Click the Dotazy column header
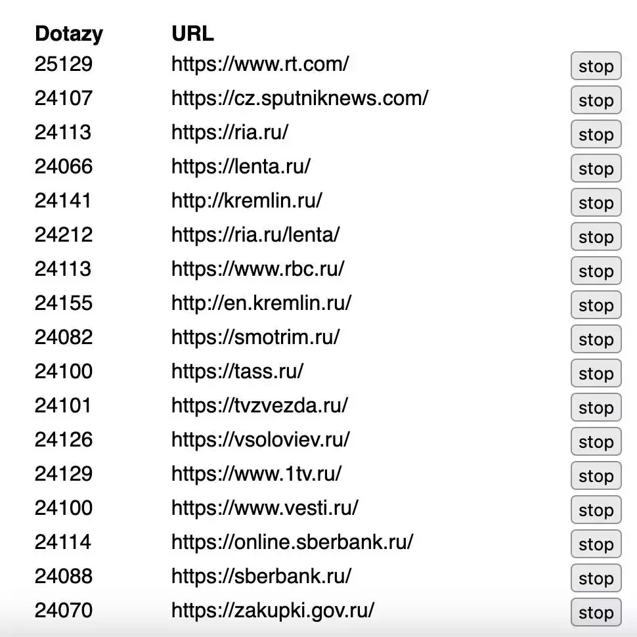This screenshot has width=637, height=637. click(69, 33)
